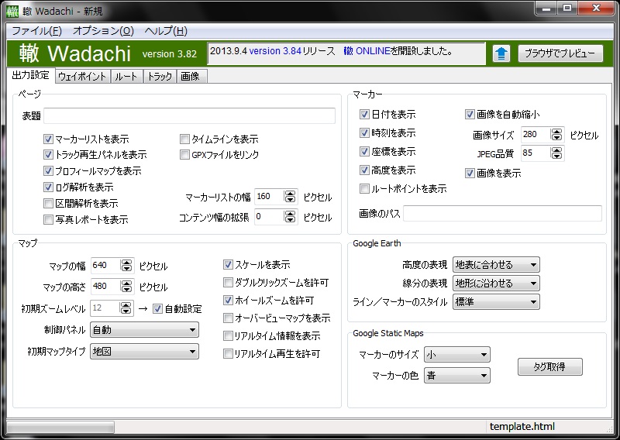Open the 線分の表現 dropdown
620x440 pixels.
(496, 283)
